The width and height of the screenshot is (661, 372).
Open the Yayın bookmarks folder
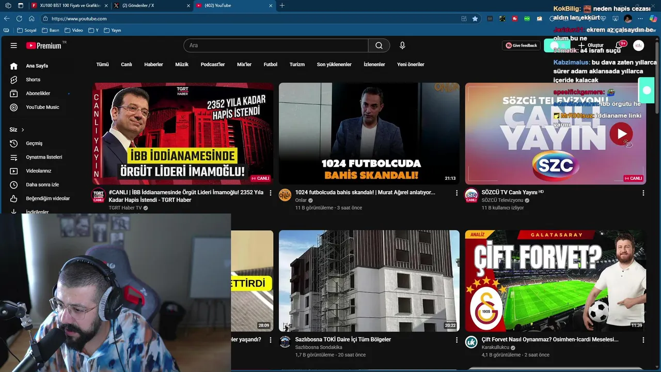tap(112, 30)
